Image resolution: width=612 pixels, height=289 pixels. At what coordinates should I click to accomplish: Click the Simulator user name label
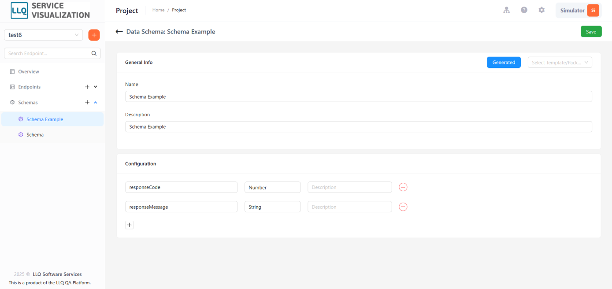click(x=572, y=11)
